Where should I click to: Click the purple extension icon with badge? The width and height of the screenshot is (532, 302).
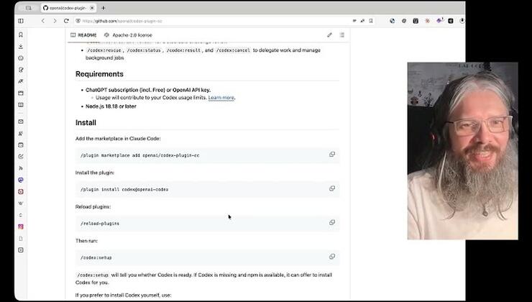[x=439, y=20]
